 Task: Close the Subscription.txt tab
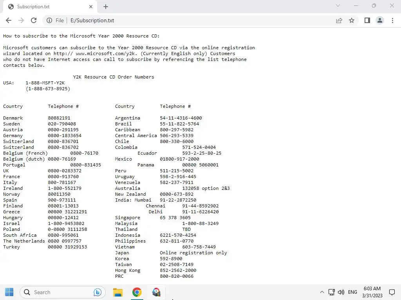(x=91, y=7)
